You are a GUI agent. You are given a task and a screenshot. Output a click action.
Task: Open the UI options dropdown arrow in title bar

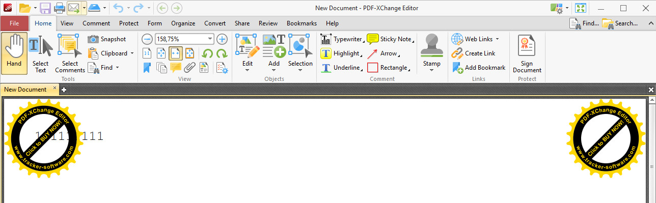(566, 8)
